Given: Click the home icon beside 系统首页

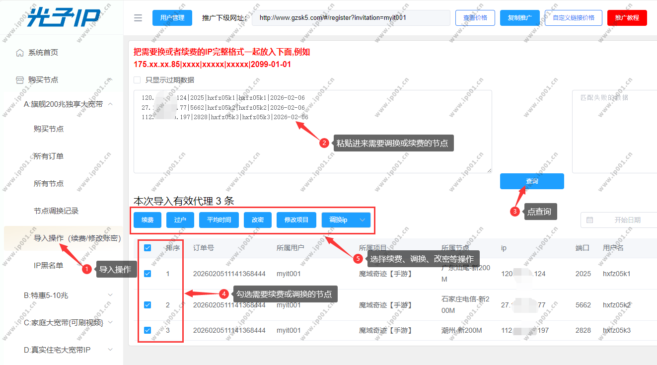Looking at the screenshot, I should pos(20,53).
